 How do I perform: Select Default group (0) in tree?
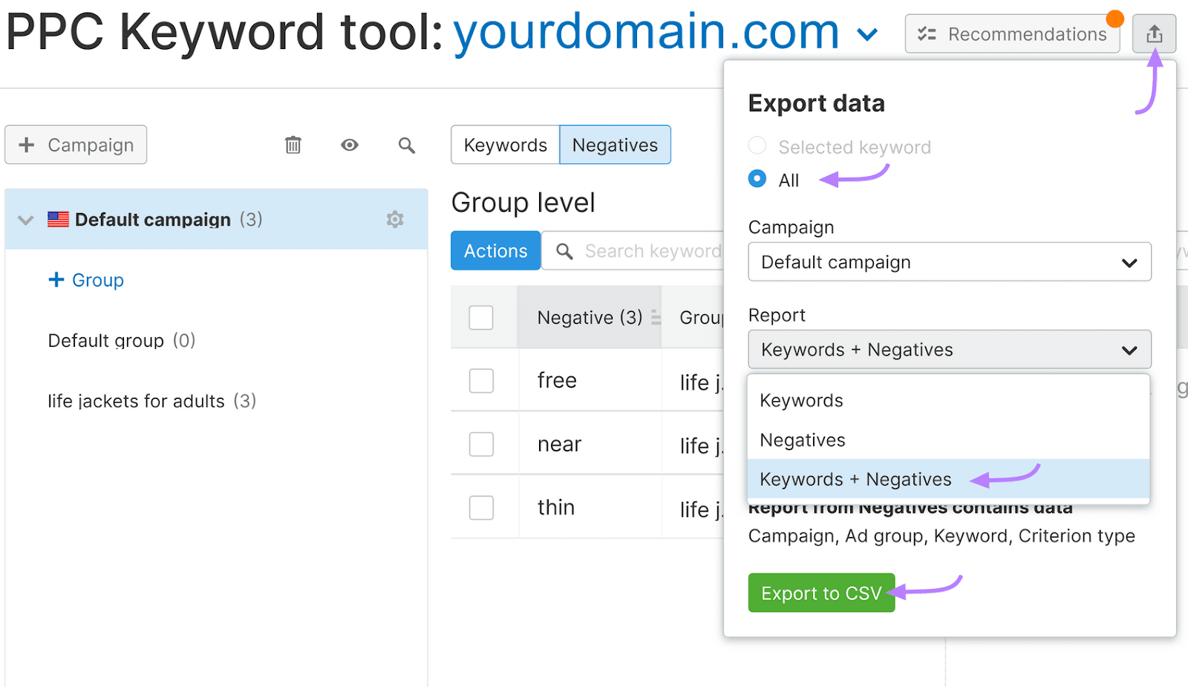(122, 340)
